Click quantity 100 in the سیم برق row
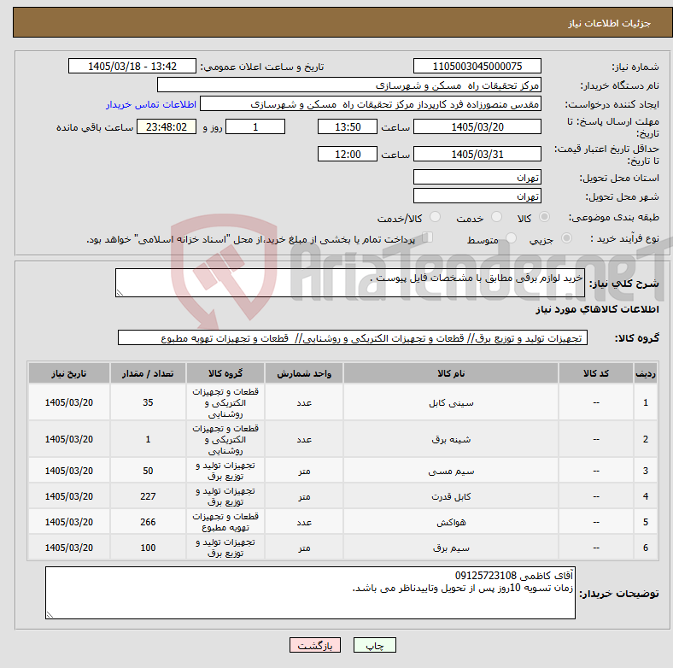Screen dimensions: 673x668 point(148,548)
